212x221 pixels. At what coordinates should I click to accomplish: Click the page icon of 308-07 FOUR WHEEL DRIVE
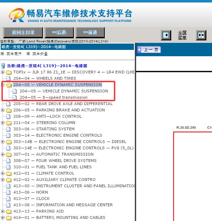(8, 161)
